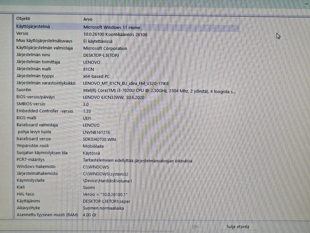Select the BIOS-malli row

(x=26, y=118)
